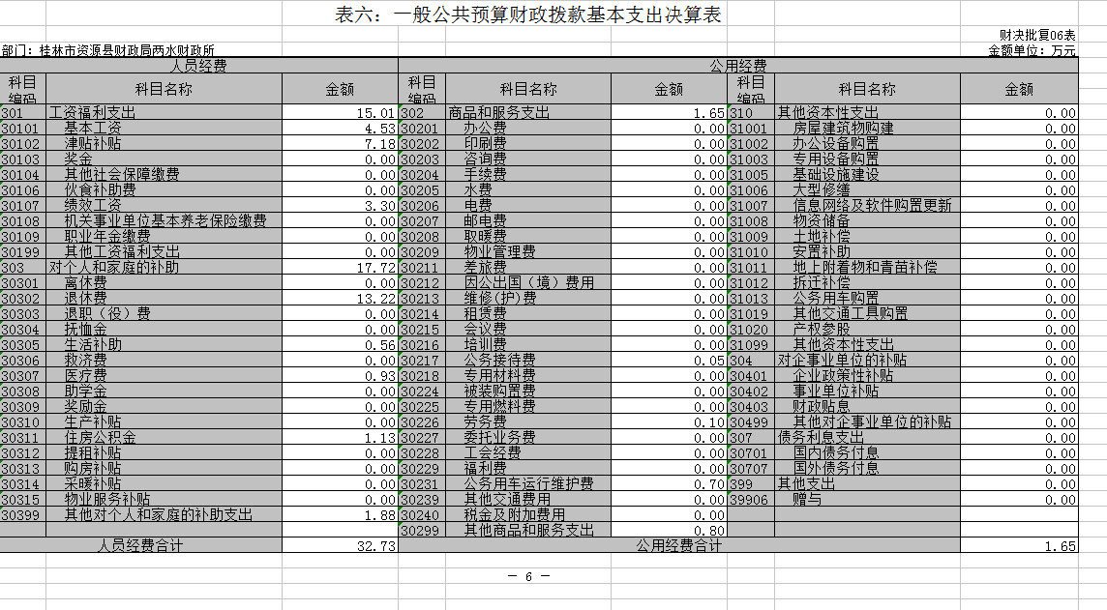
Task: Select the 人员经费合计 label cell
Action: 141,546
